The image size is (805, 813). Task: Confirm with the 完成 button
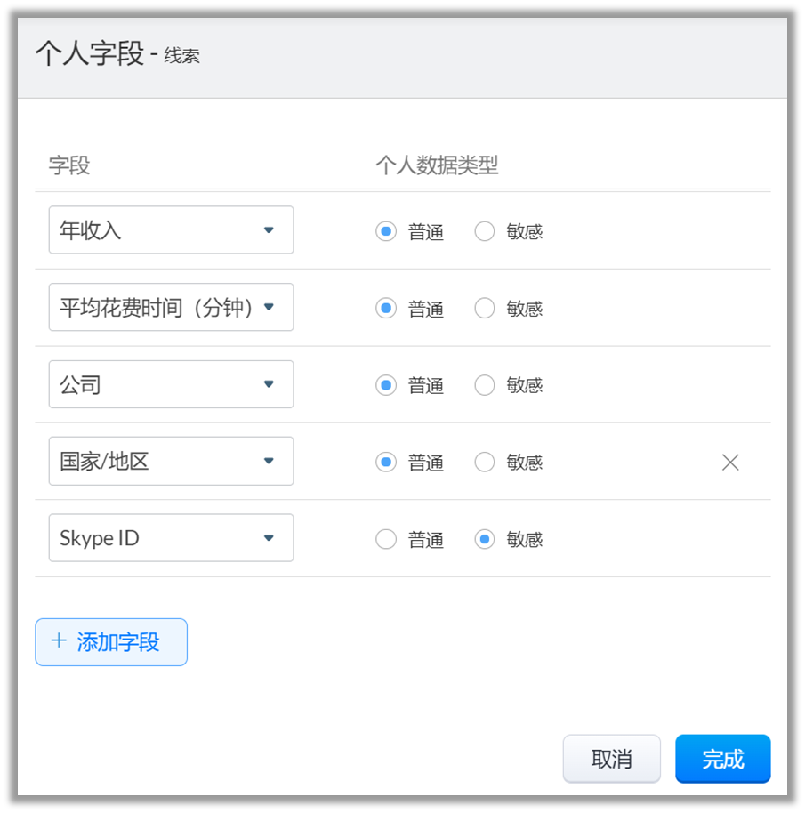pos(722,759)
